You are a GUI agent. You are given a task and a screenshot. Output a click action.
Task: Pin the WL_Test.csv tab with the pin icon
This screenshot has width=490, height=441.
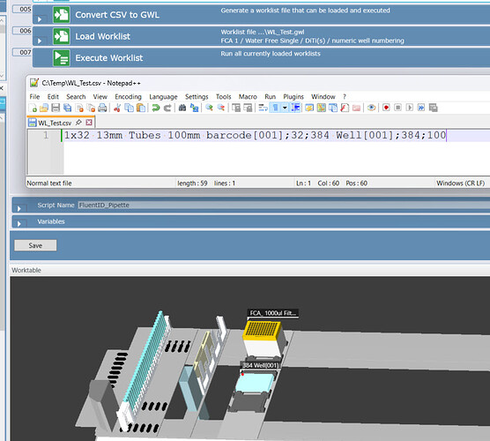(78, 123)
